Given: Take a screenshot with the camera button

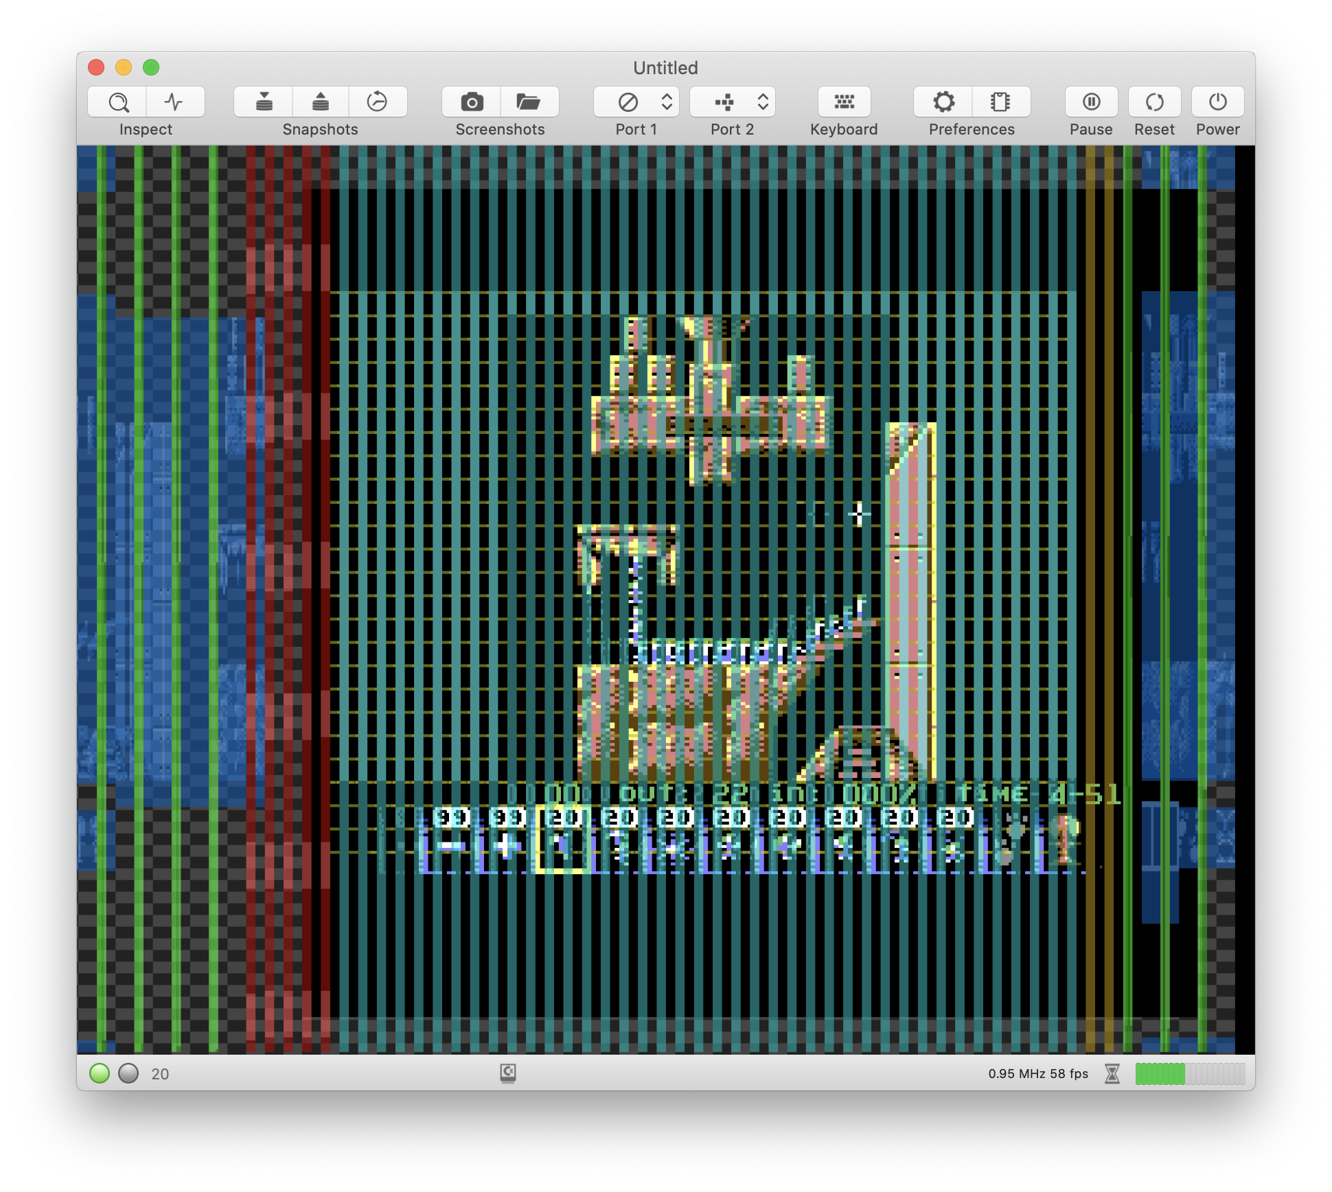Looking at the screenshot, I should 472,102.
